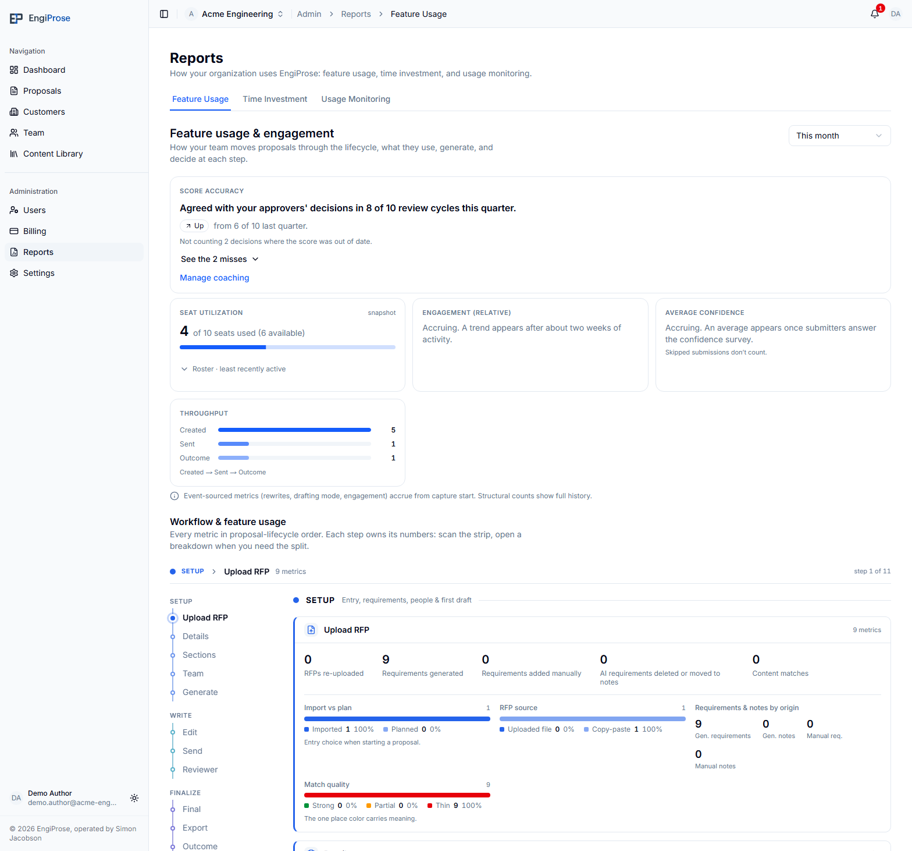
Task: Expand See the 2 misses
Action: (x=219, y=259)
